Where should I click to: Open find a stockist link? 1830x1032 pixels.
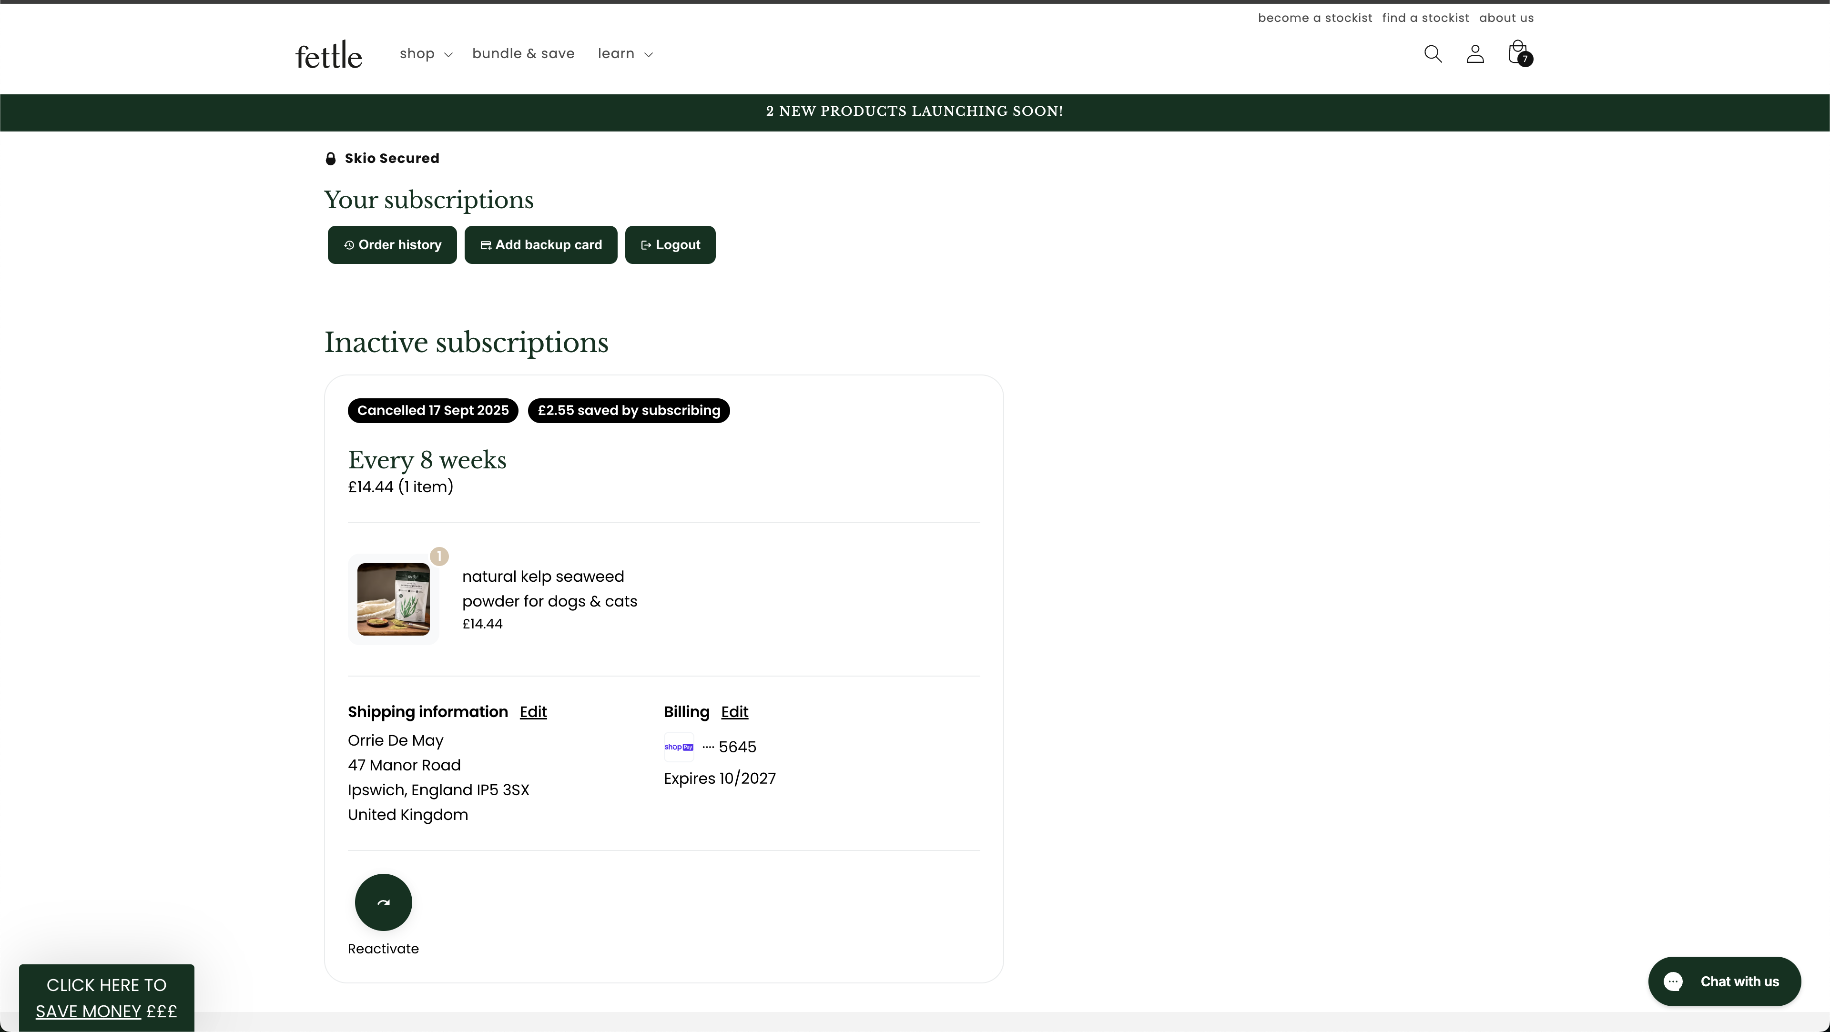pyautogui.click(x=1425, y=18)
